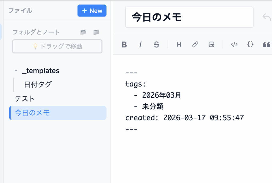Click the closed-folder icon beside フォルダとノート
The width and height of the screenshot is (272, 183).
[96, 32]
